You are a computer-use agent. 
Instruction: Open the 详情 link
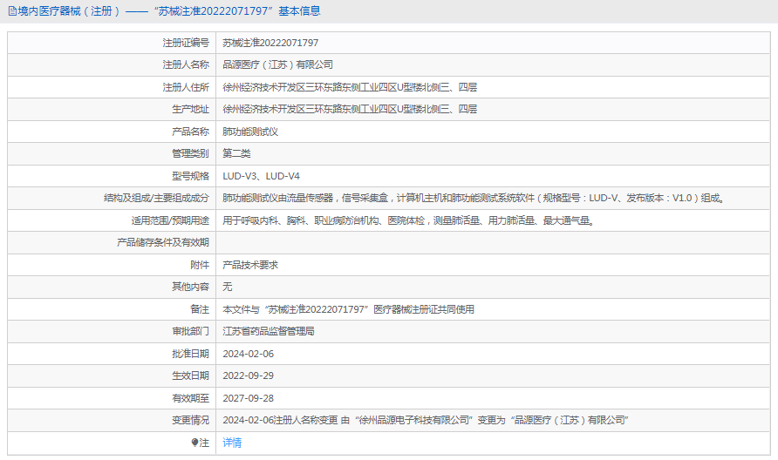pos(232,443)
